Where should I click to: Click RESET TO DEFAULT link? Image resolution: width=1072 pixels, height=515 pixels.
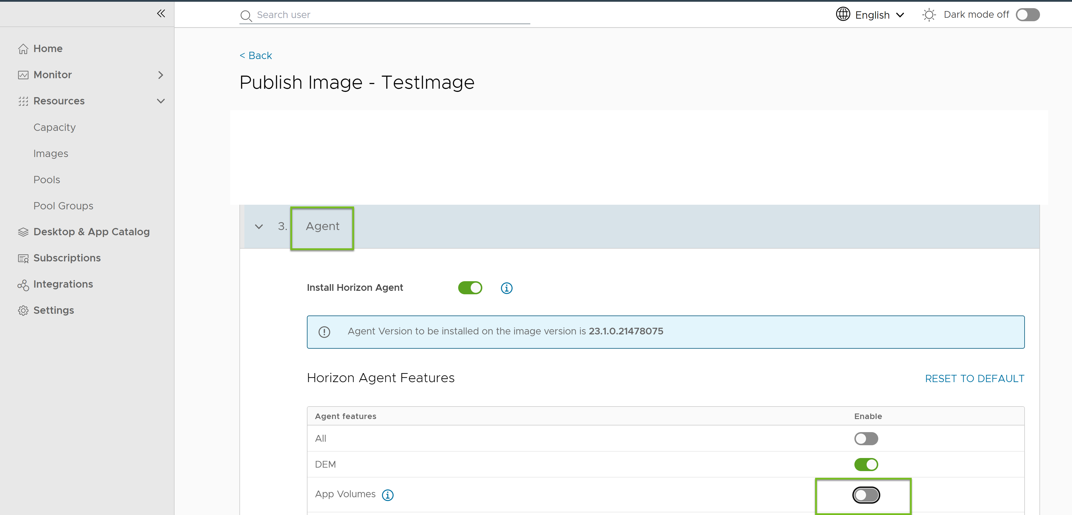tap(974, 379)
